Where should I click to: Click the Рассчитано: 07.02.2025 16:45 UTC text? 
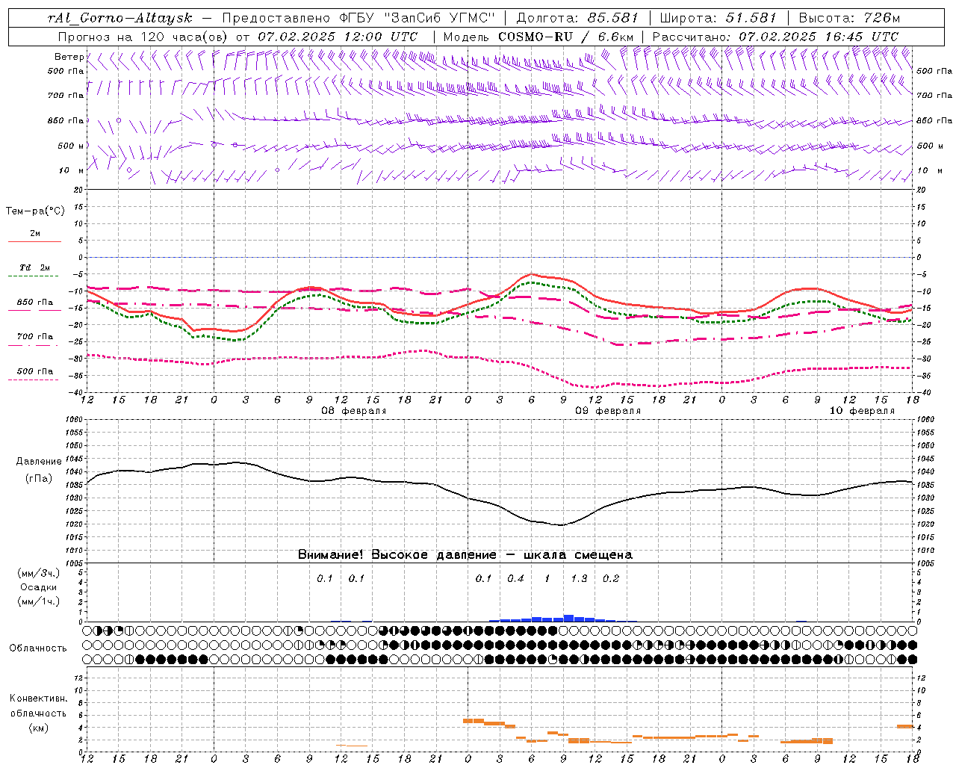(775, 37)
